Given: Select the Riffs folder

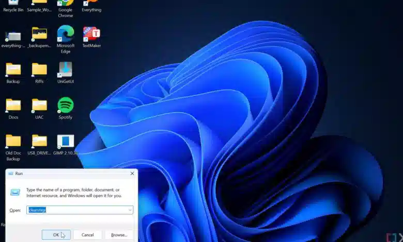Looking at the screenshot, I should [x=39, y=73].
